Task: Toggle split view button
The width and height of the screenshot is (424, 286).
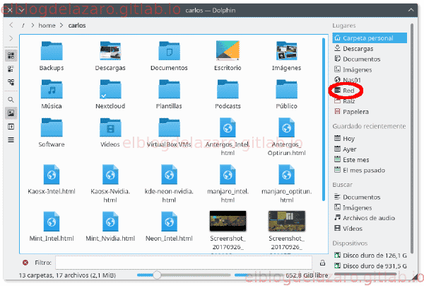Action: click(x=11, y=127)
